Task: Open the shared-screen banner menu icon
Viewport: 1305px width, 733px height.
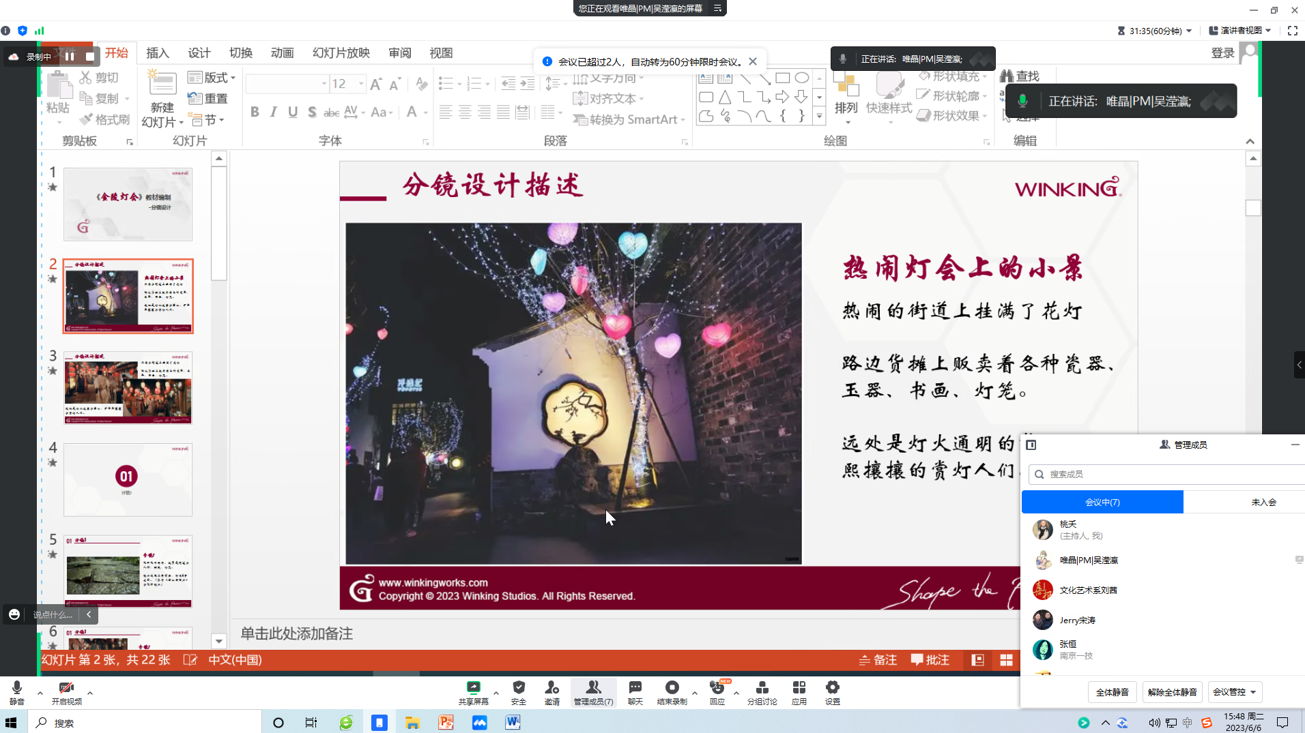Action: [x=717, y=8]
